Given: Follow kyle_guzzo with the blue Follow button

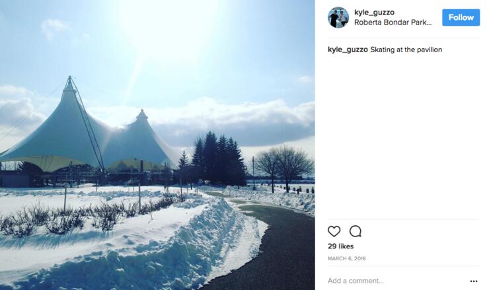Looking at the screenshot, I should [x=461, y=17].
